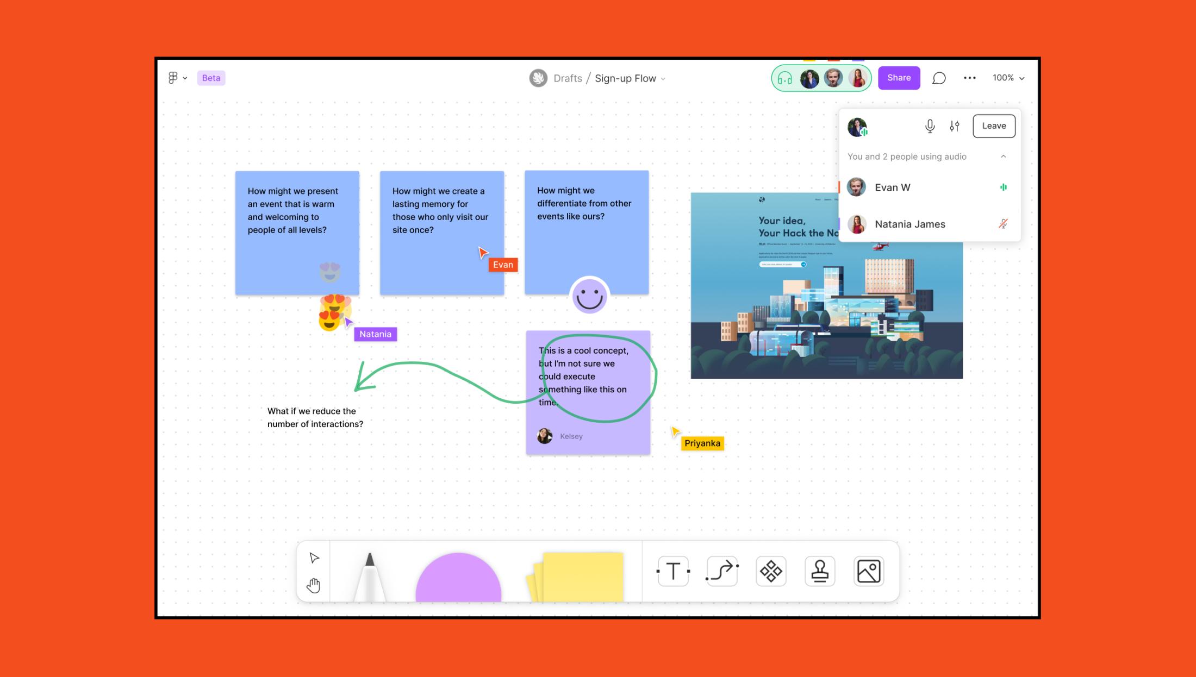Screen dimensions: 1196x677
Task: Toggle audio with the headphones icon
Action: click(784, 79)
